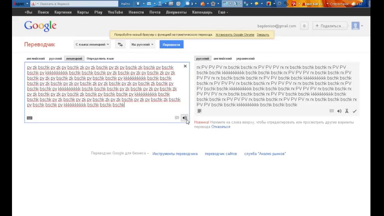The image size is (384, 216).
Task: Select английский as the target language
Action: 223,58
